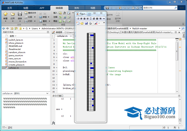187x131 pixels.
Task: Click the browse for folder icon
Action: (16, 28)
